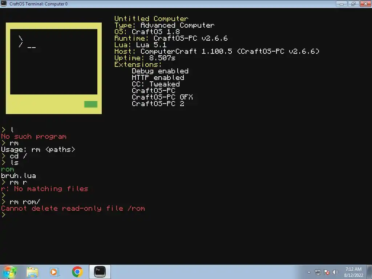This screenshot has height=279, width=372.
Task: Close the CraftOS Terminal window
Action: pos(365,4)
